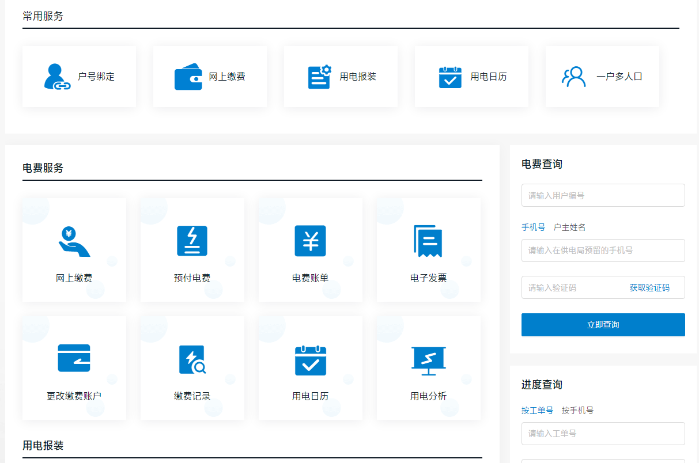Switch to the 手机号 tab
Image resolution: width=699 pixels, height=463 pixels.
click(533, 227)
